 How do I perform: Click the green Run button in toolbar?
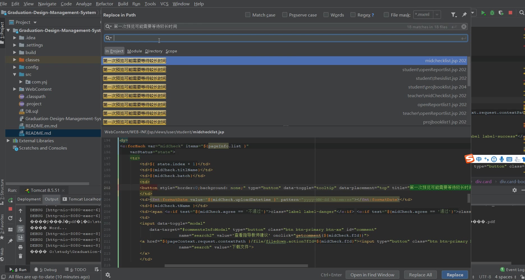coord(483,13)
